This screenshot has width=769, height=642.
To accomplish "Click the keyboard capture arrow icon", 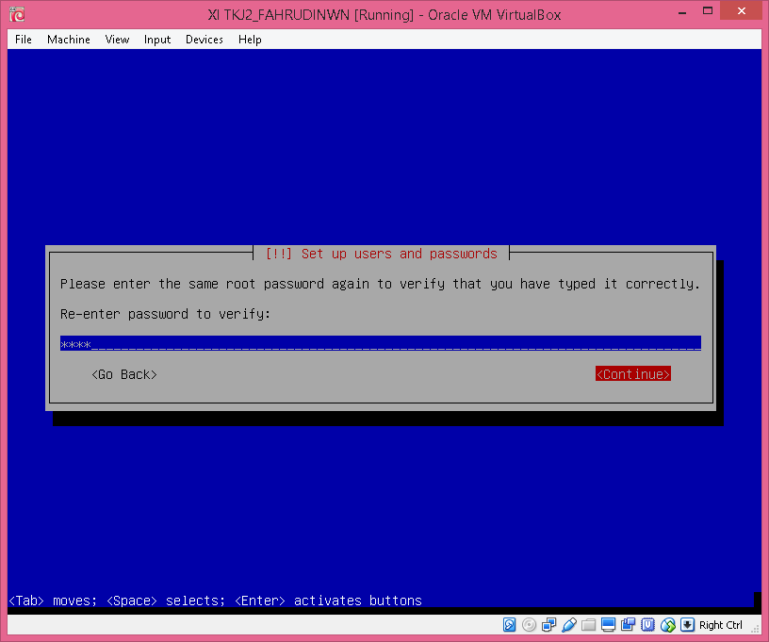I will 688,624.
